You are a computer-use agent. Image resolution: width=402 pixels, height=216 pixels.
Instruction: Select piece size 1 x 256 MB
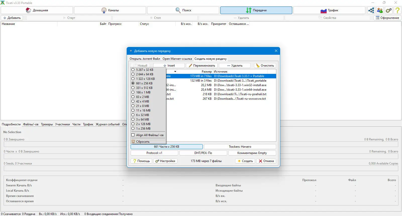pos(148,129)
